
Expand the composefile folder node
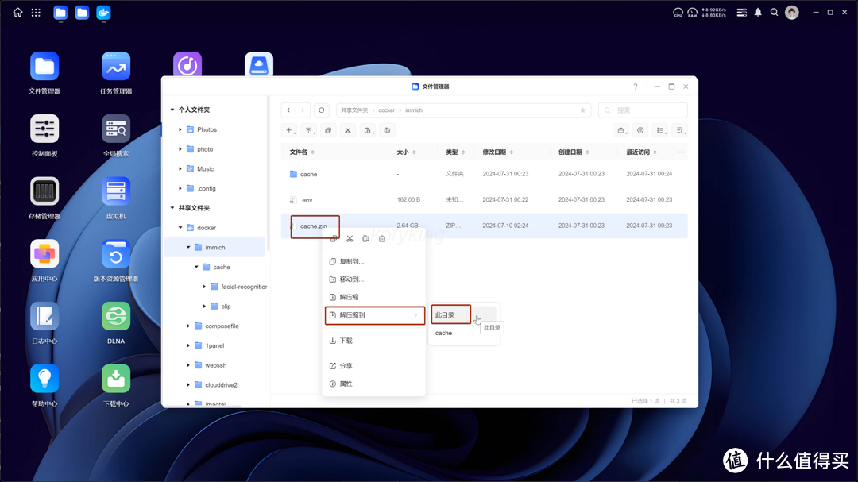(188, 326)
